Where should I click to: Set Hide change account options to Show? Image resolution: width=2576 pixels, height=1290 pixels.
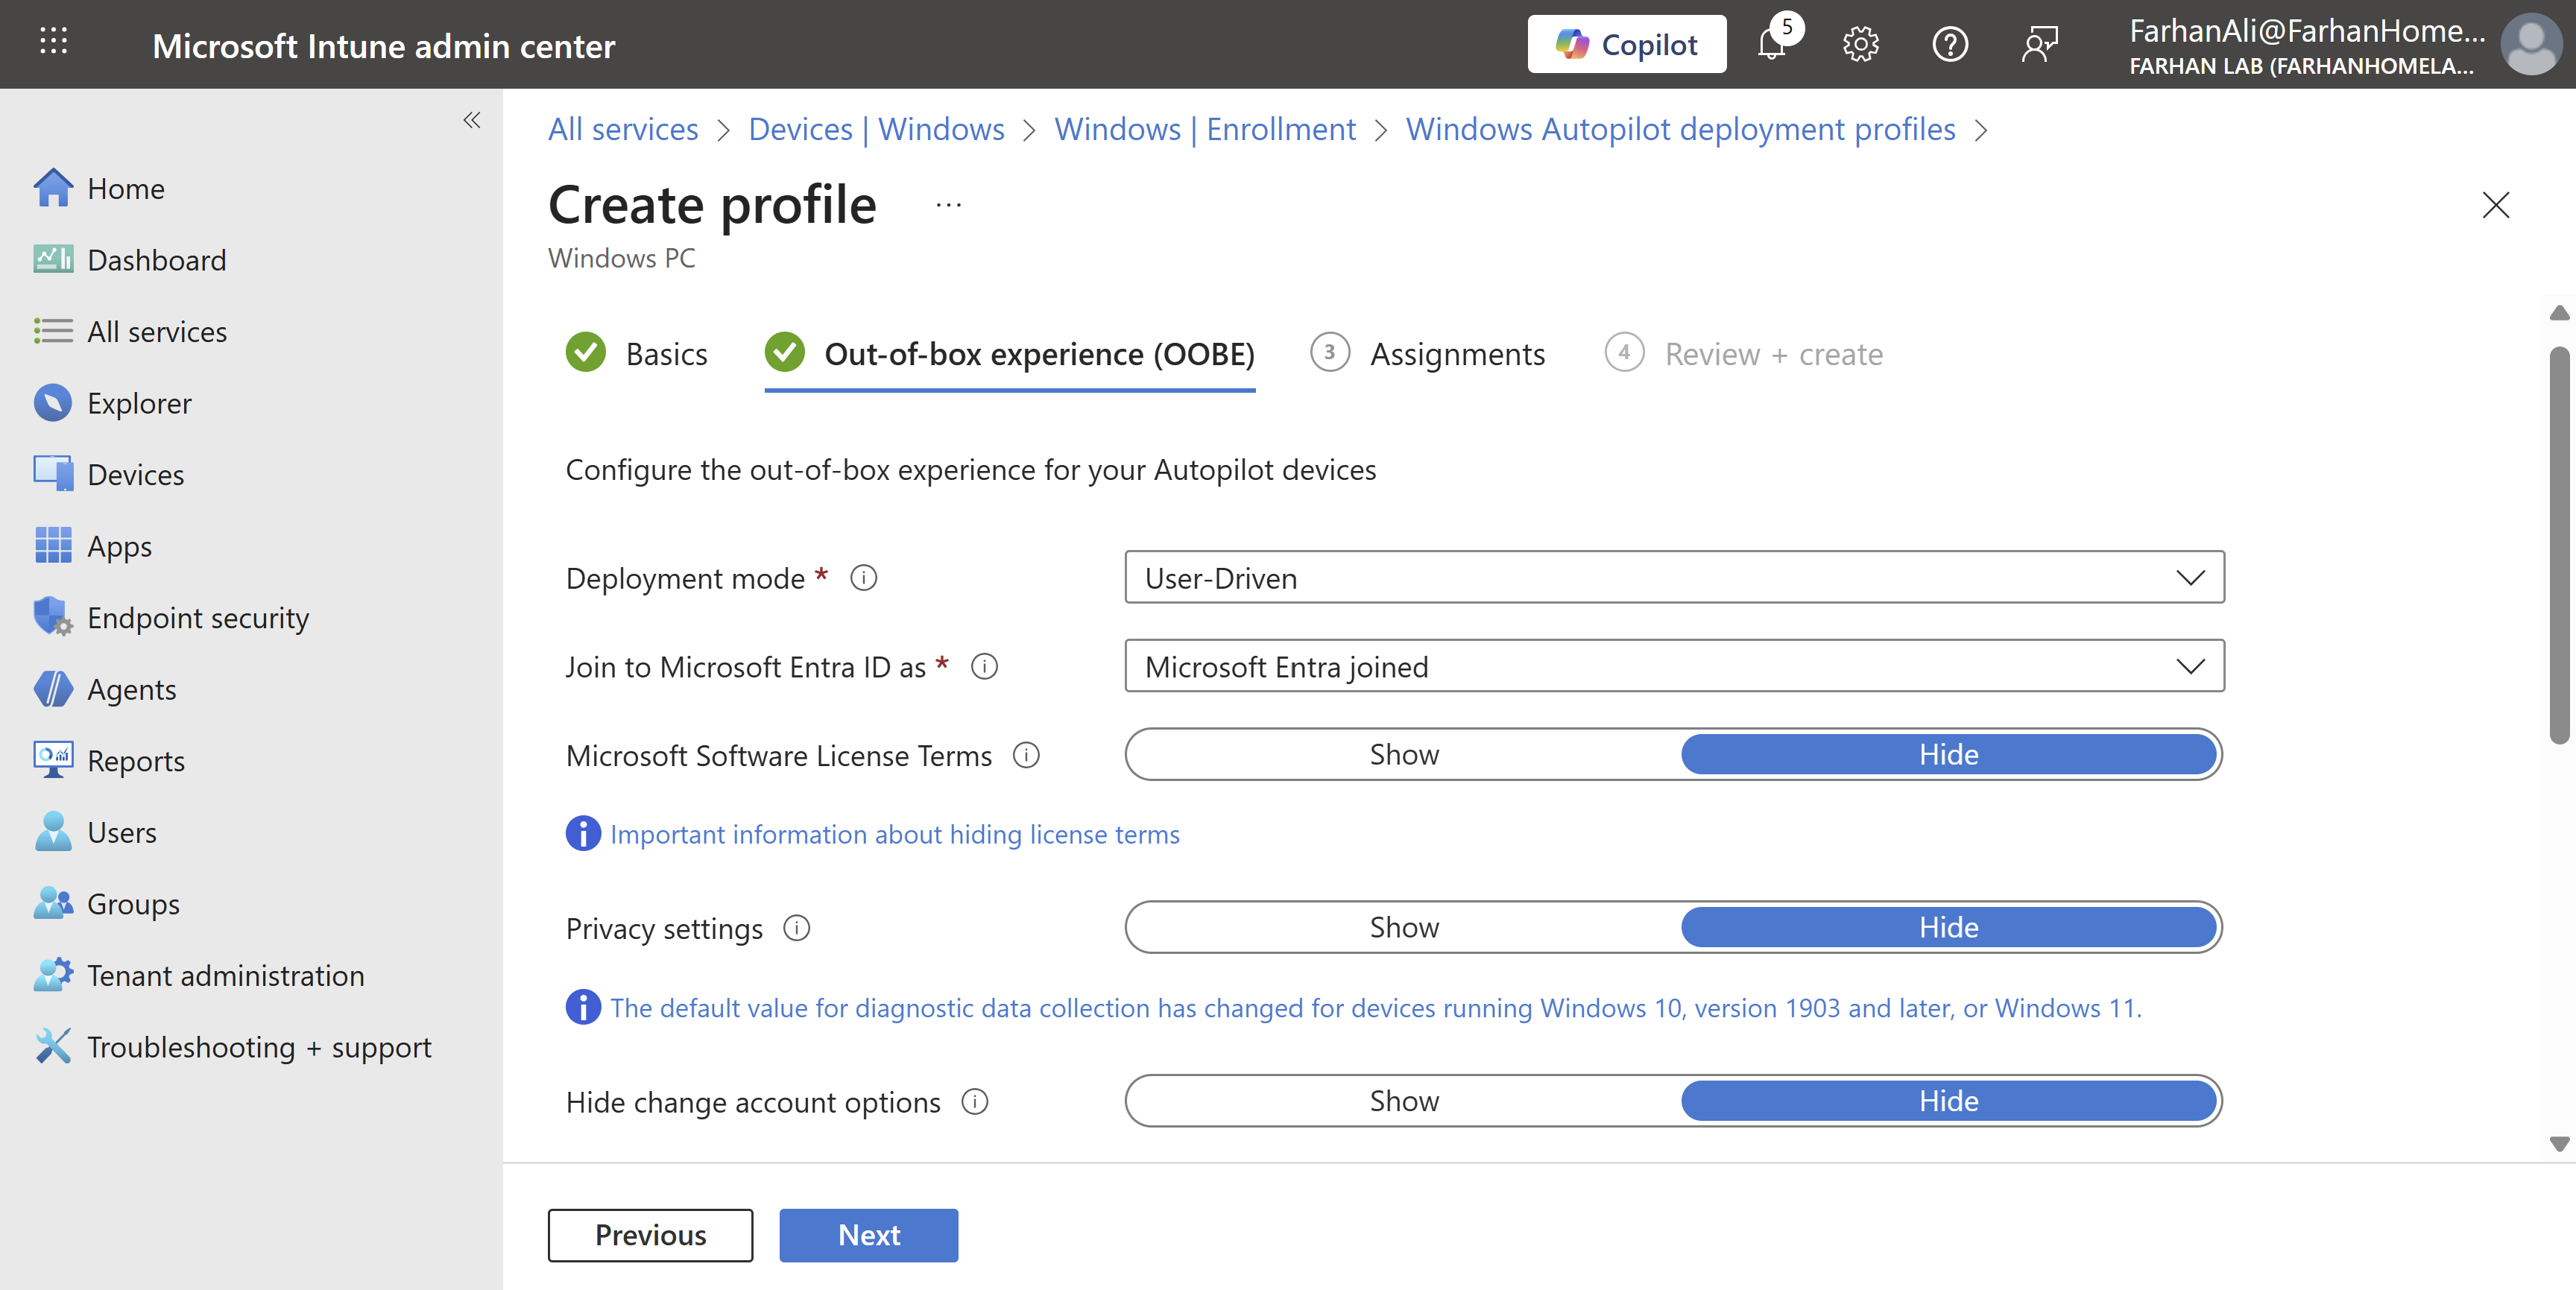point(1403,1100)
